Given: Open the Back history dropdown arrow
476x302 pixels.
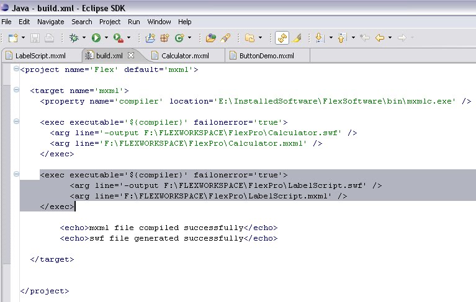Looking at the screenshot, I should tap(390, 38).
